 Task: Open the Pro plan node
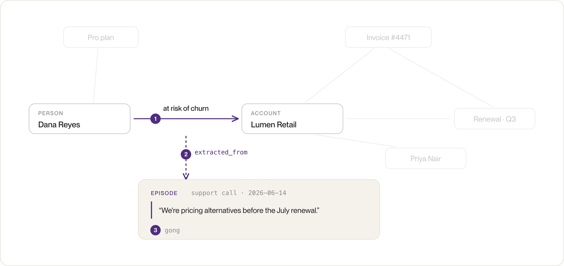[x=101, y=37]
